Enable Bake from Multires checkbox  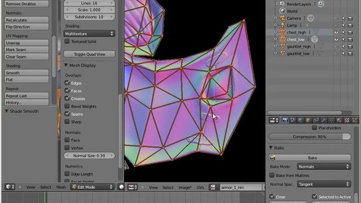[272, 175]
